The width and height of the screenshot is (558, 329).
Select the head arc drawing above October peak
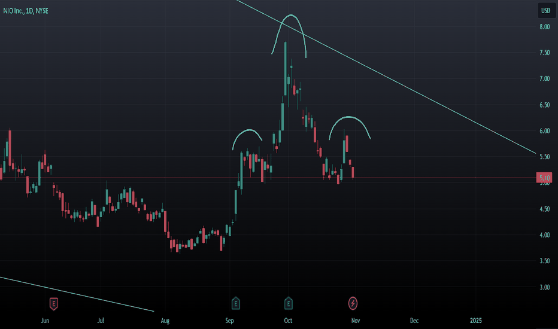pos(292,15)
